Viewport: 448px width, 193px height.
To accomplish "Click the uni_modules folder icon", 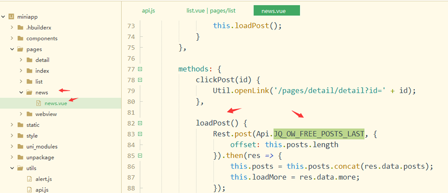I will tap(20, 146).
